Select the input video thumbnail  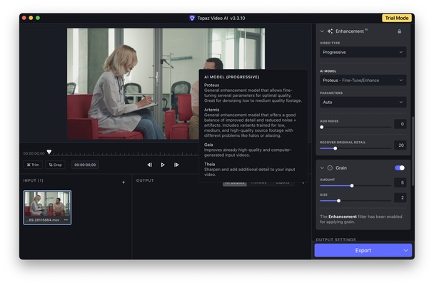[47, 207]
